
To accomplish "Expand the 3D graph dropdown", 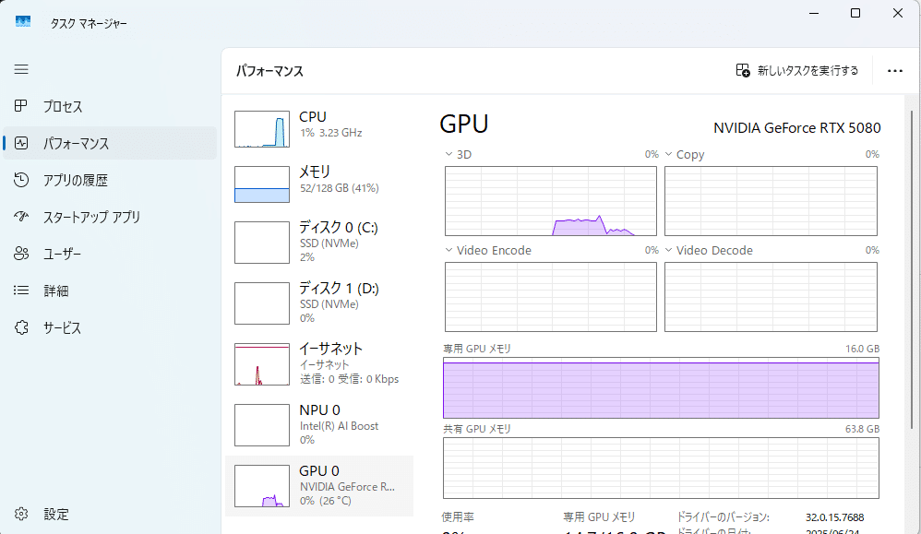I will click(x=449, y=155).
